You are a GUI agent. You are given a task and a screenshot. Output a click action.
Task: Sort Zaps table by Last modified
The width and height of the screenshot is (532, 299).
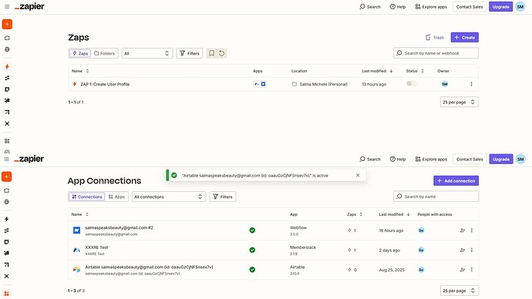(377, 71)
